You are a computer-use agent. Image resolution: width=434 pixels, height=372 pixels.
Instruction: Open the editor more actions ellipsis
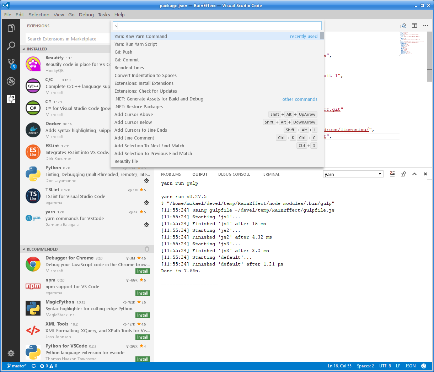pos(425,26)
